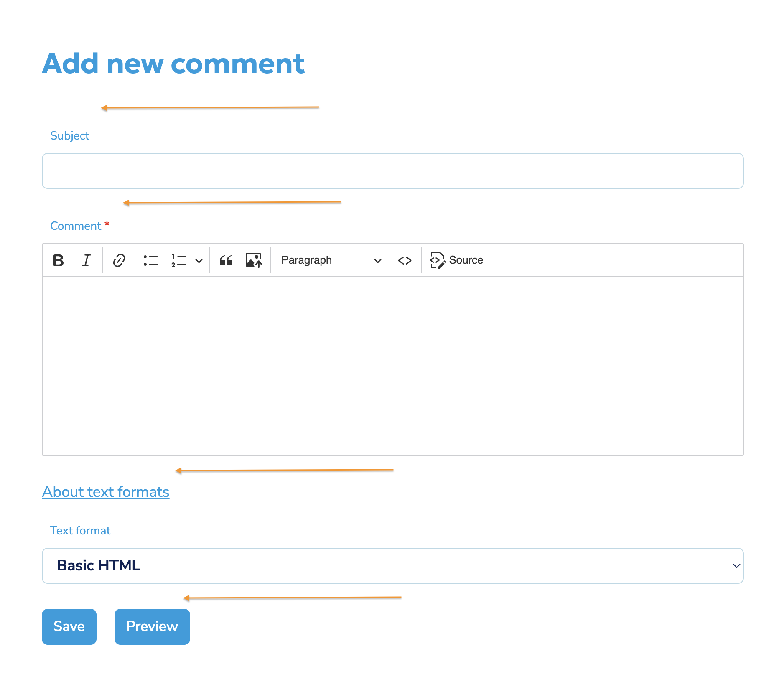Toggle italic formatting in the comment editor
Viewport: 784px width, 697px height.
click(x=86, y=260)
